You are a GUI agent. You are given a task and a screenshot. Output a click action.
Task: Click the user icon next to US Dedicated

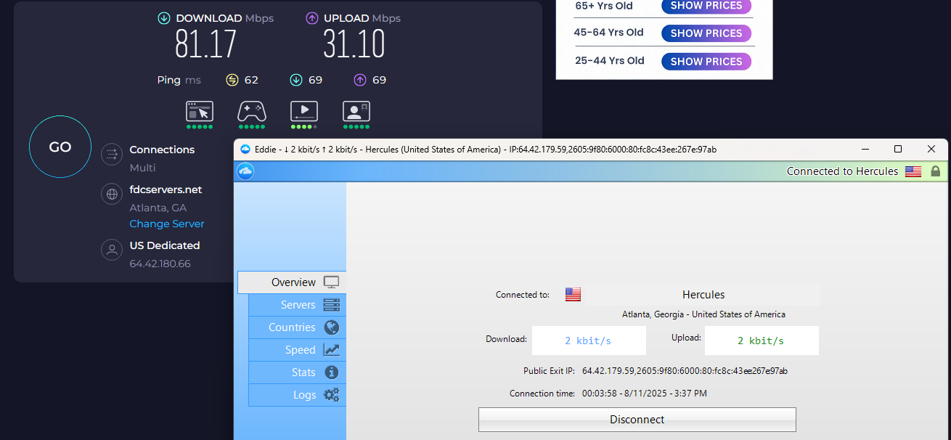click(112, 250)
